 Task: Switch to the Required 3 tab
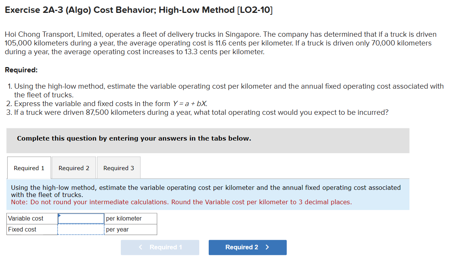[x=119, y=168]
